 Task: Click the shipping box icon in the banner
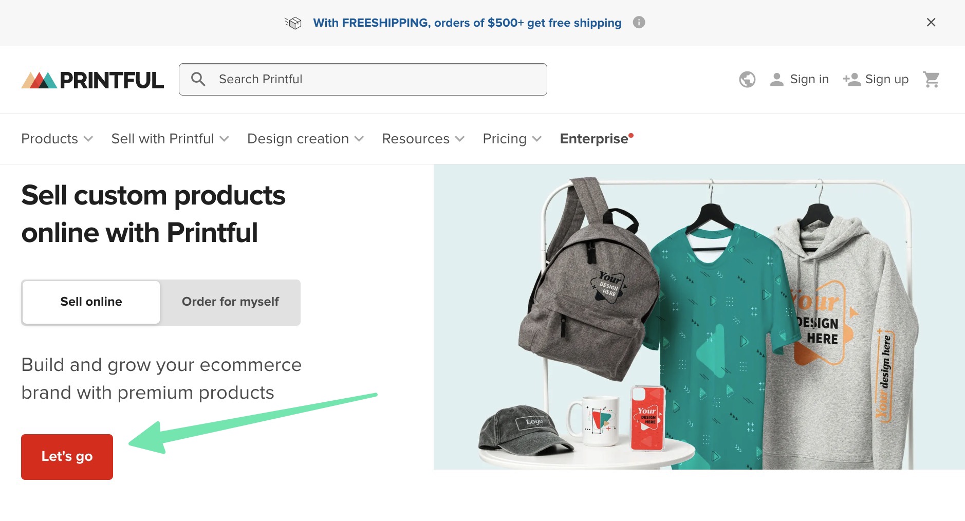(x=293, y=23)
